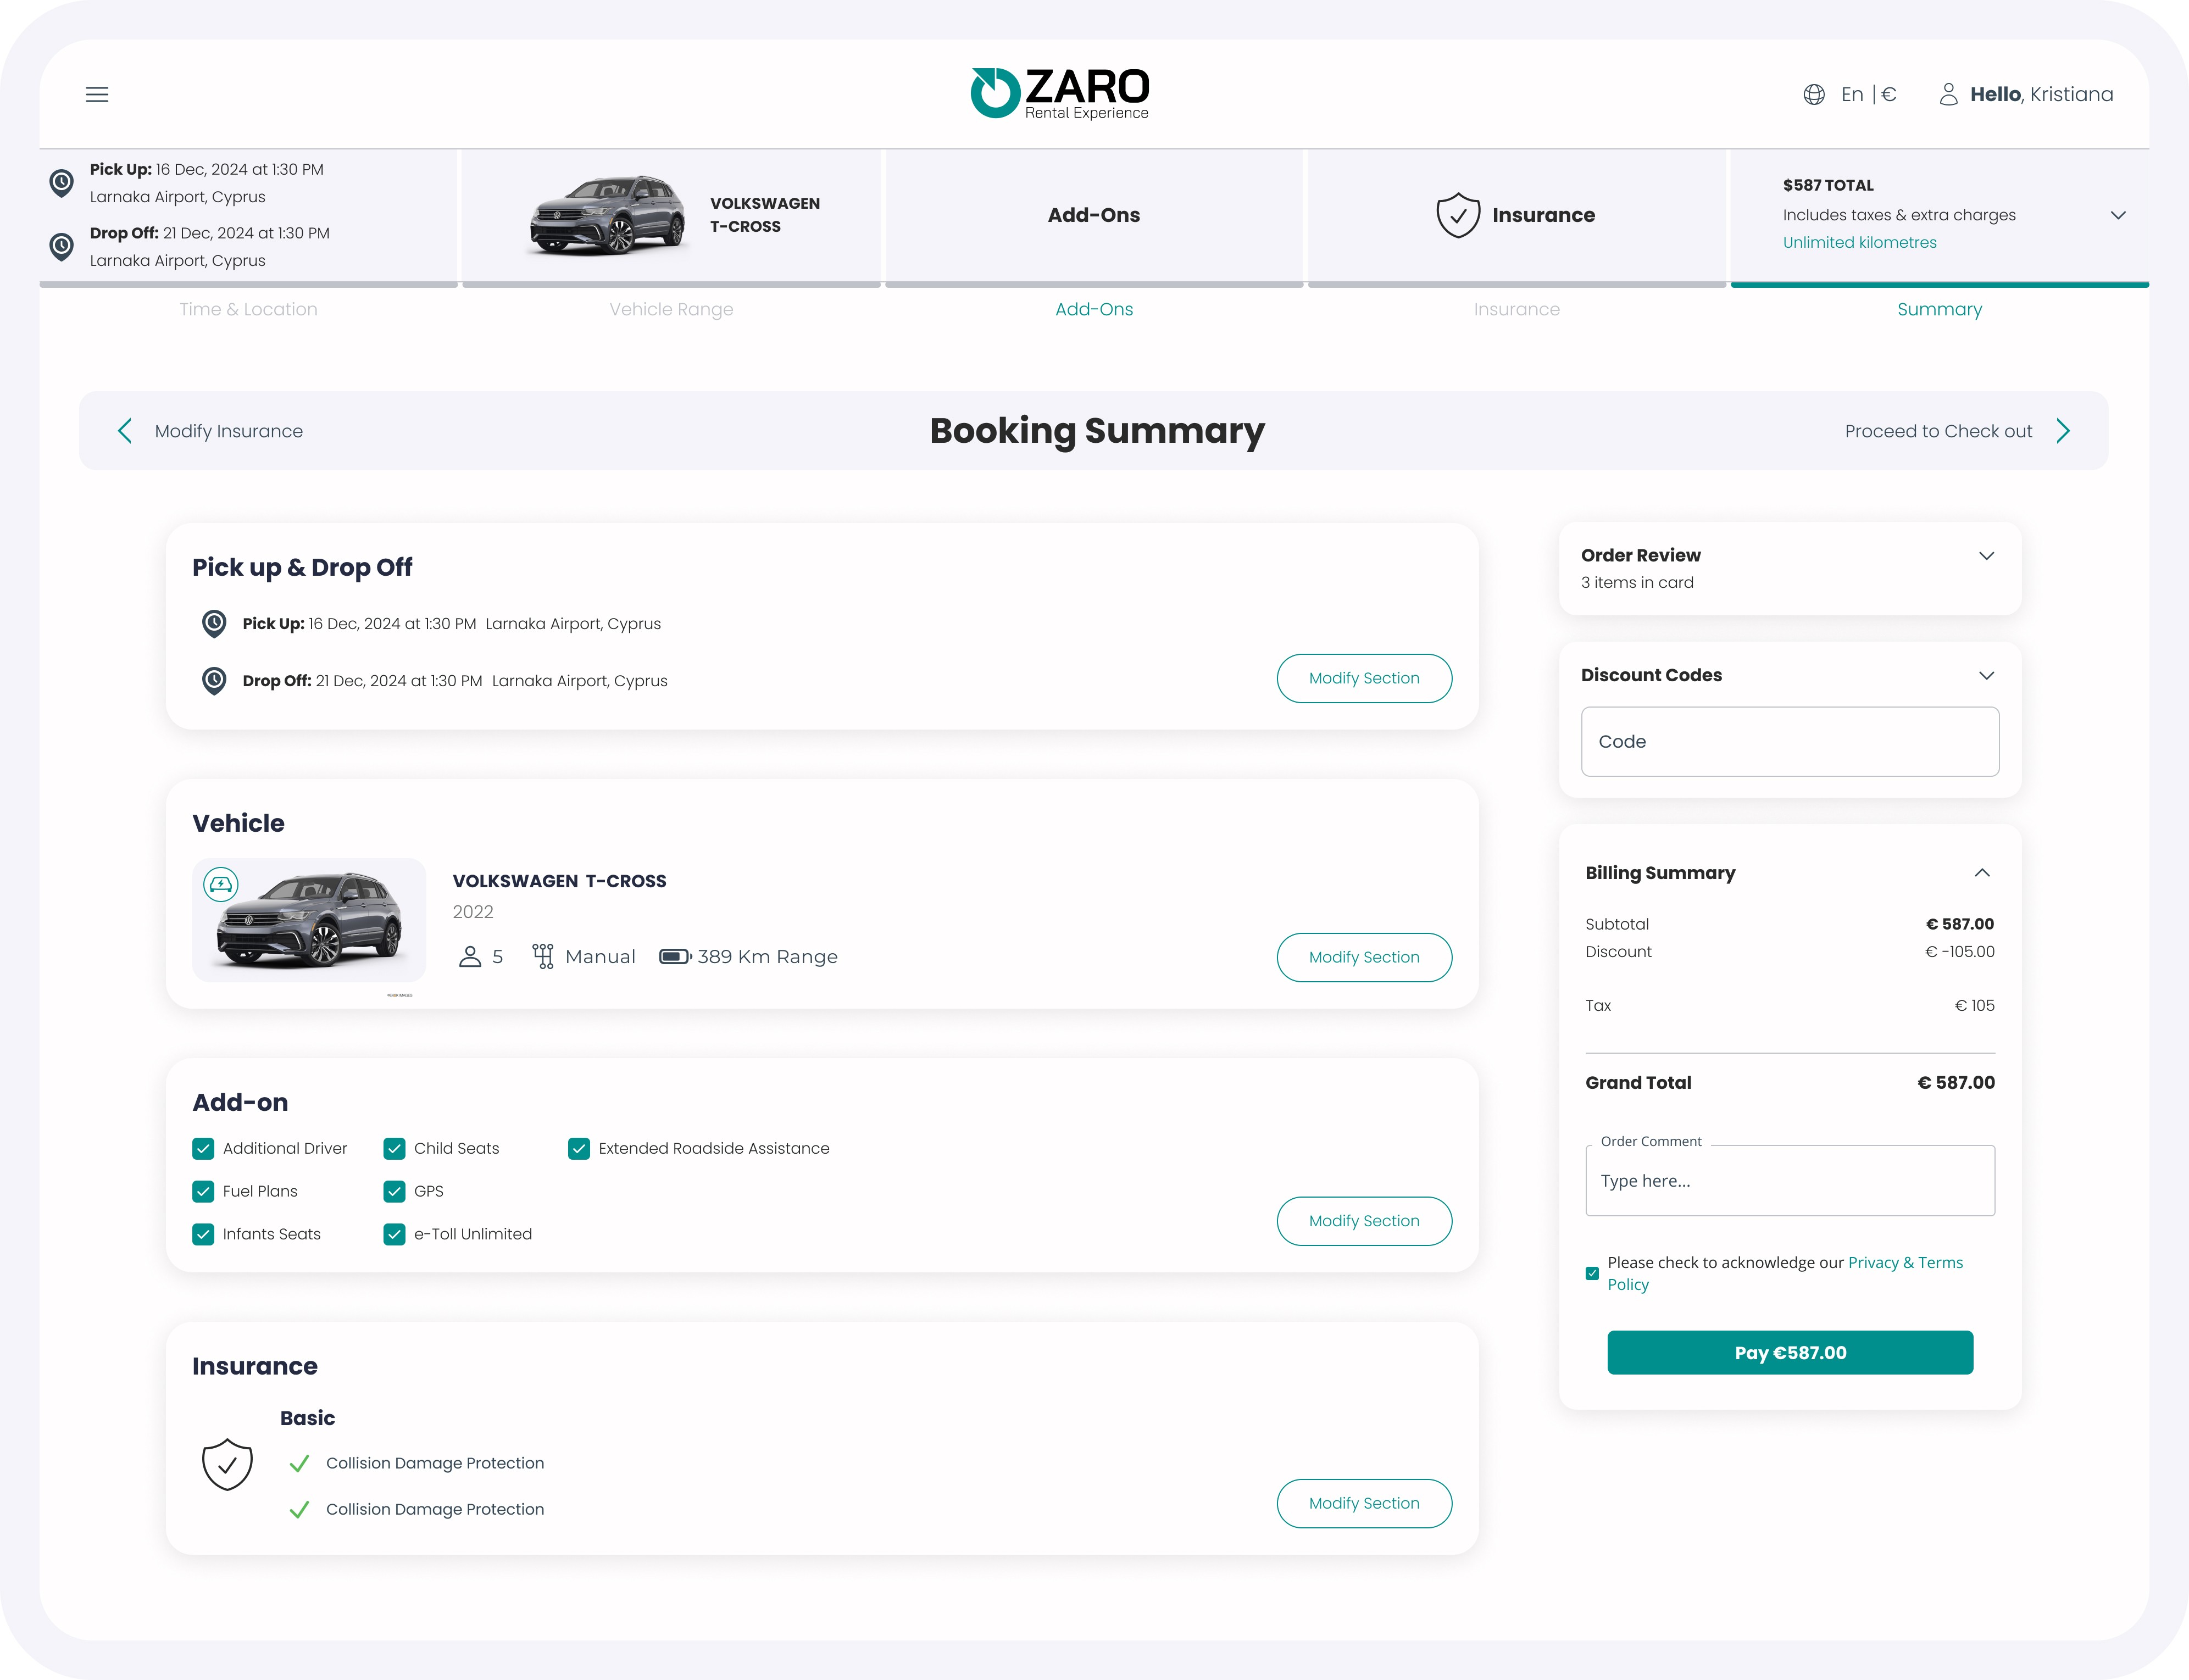Open the Privacy & Terms Policy link
This screenshot has width=2189, height=1680.
(1904, 1263)
